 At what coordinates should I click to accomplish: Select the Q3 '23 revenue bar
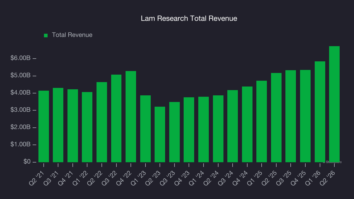coord(175,132)
